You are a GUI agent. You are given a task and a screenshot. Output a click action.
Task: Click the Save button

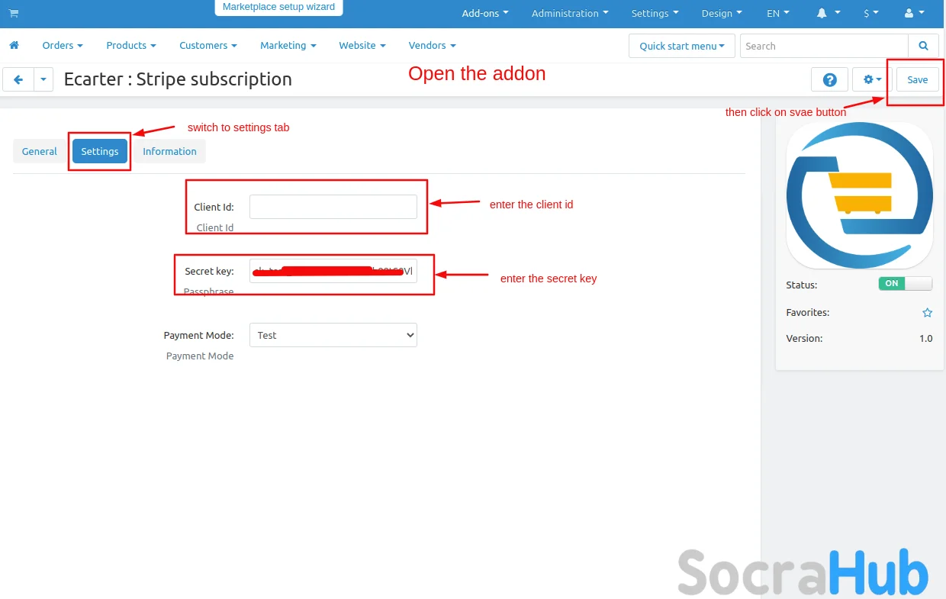(x=918, y=79)
